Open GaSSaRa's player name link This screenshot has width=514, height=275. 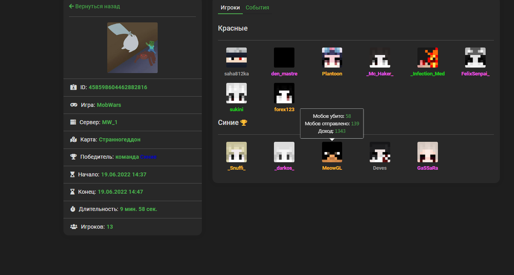(x=428, y=168)
